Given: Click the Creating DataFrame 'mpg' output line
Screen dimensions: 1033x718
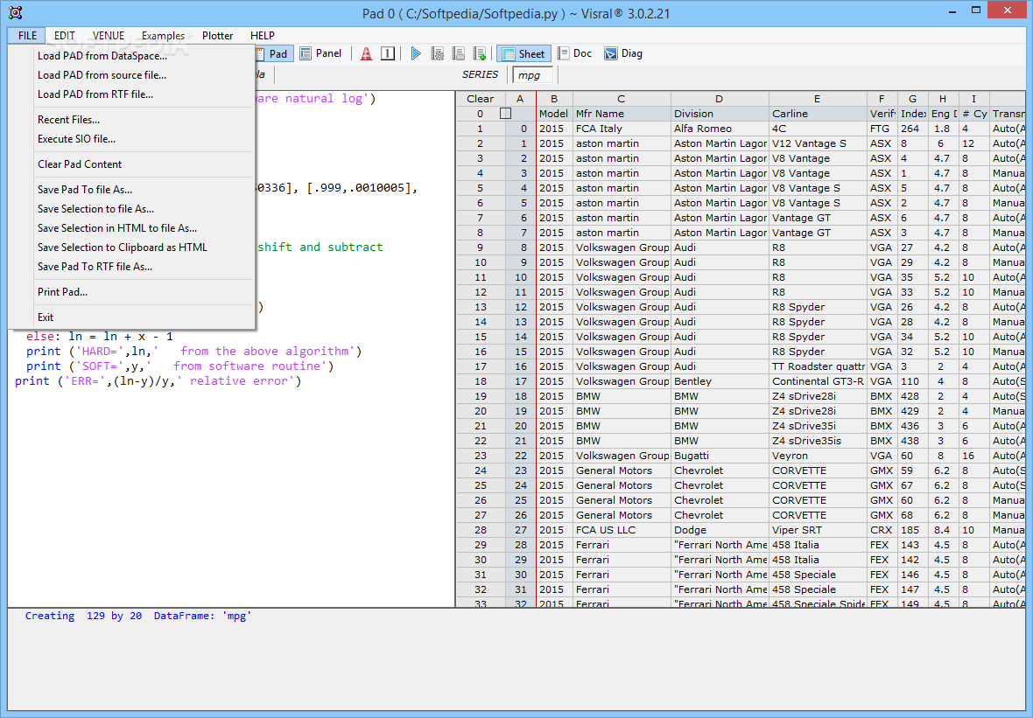Looking at the screenshot, I should [x=138, y=616].
